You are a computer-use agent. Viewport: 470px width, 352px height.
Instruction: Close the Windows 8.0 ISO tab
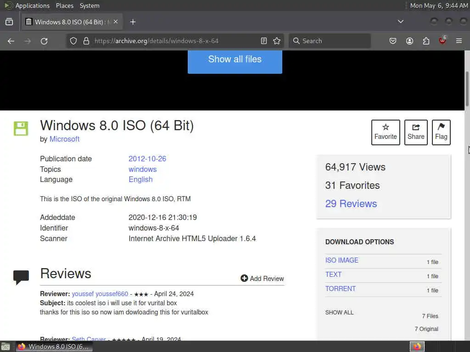pyautogui.click(x=116, y=22)
